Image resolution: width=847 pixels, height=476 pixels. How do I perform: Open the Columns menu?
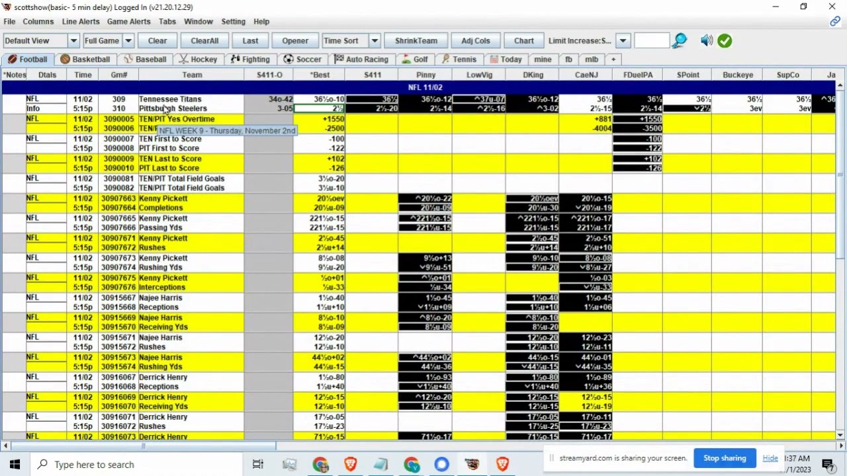pos(38,22)
